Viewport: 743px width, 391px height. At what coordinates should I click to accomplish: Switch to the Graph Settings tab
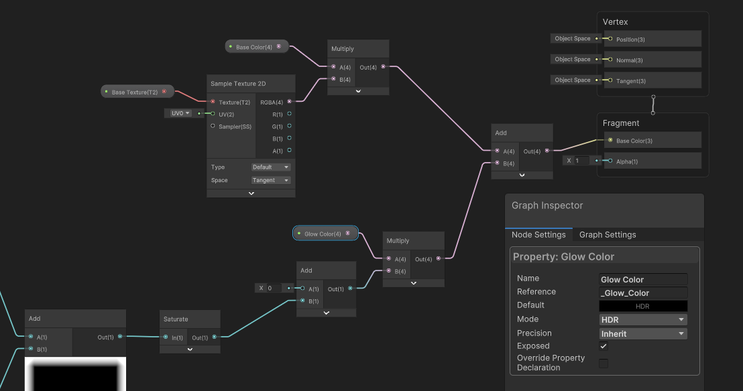click(x=608, y=234)
